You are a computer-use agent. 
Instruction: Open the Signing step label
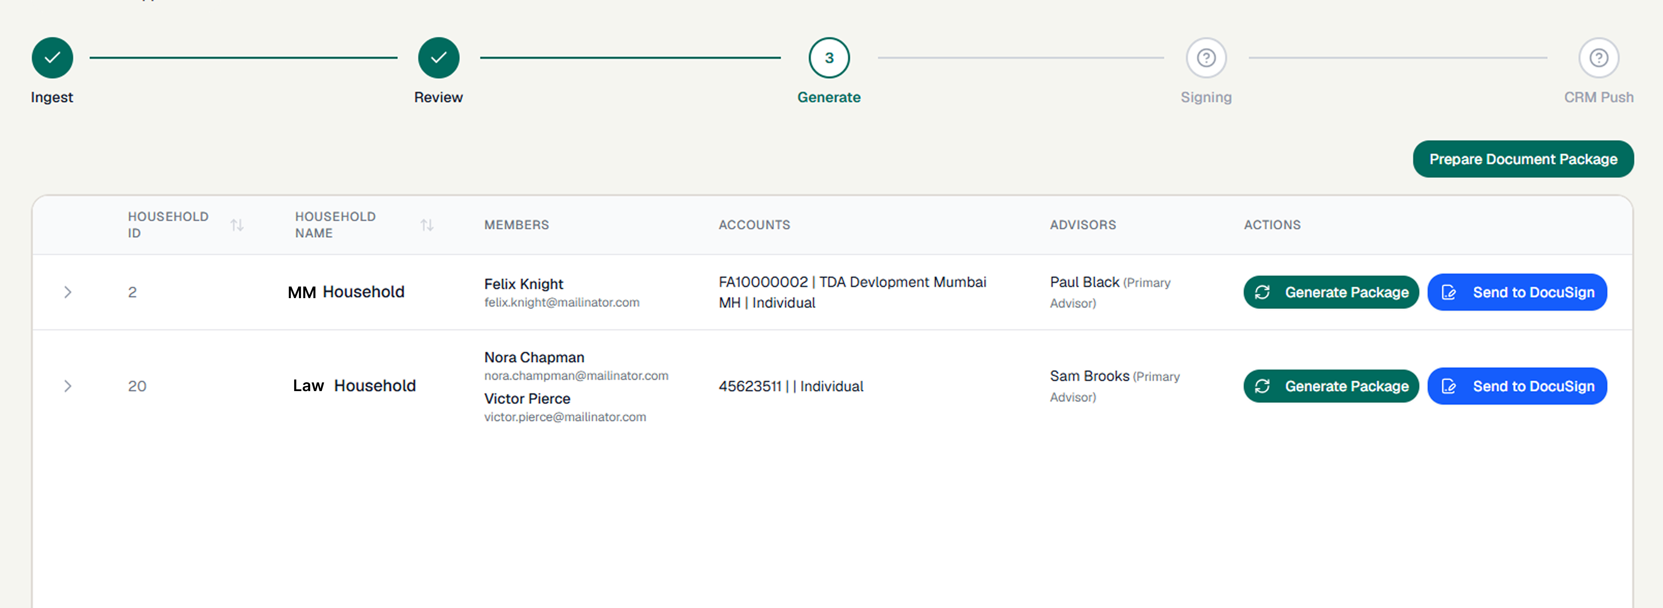pyautogui.click(x=1206, y=97)
